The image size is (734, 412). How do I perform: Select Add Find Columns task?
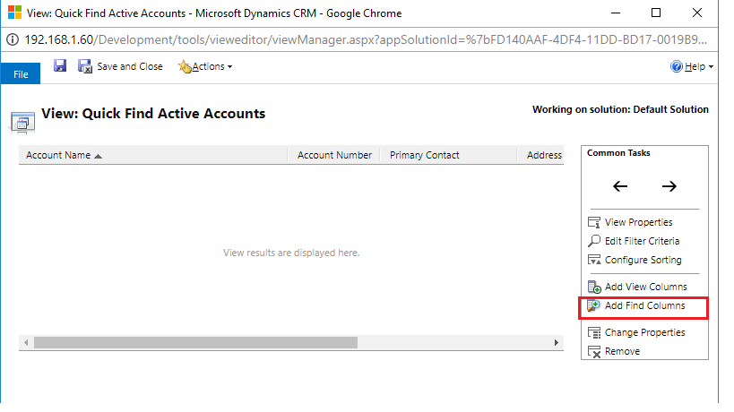coord(644,305)
